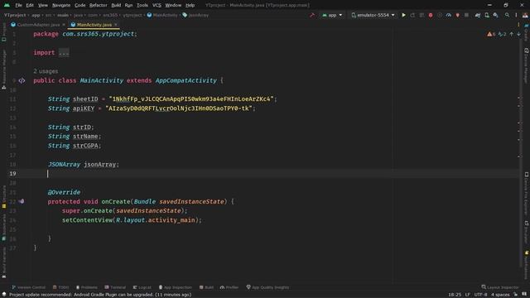Open the Refactor menu
This screenshot has height=298, width=530.
(x=98, y=5)
